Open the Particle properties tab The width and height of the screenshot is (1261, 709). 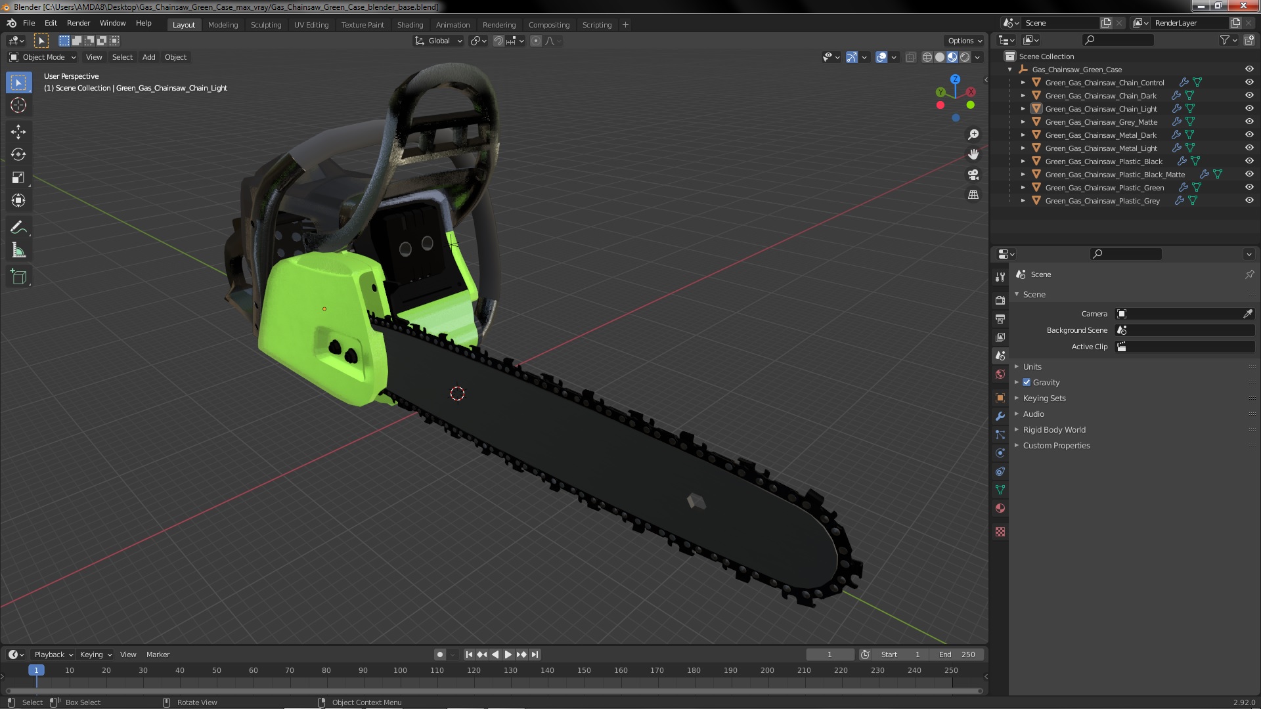[x=1000, y=435]
